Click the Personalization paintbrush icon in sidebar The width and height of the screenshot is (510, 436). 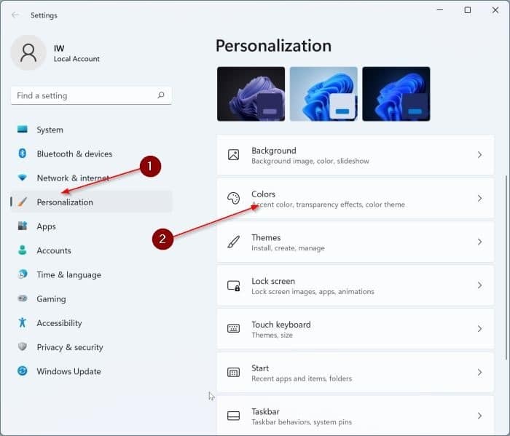click(23, 202)
